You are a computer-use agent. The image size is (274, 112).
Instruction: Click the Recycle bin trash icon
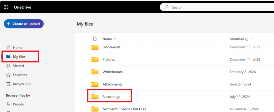(8, 84)
